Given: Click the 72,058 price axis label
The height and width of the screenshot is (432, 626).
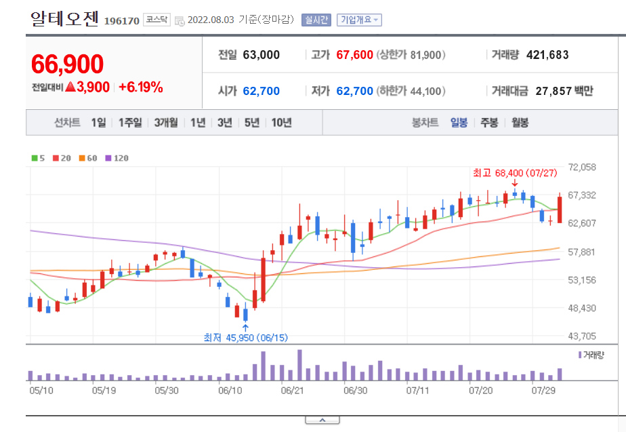Looking at the screenshot, I should tap(582, 167).
